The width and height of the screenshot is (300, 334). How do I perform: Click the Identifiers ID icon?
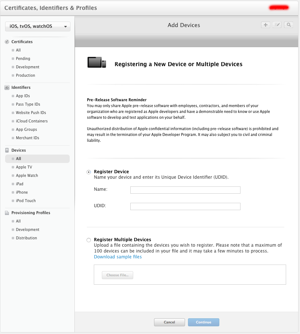coord(7,88)
